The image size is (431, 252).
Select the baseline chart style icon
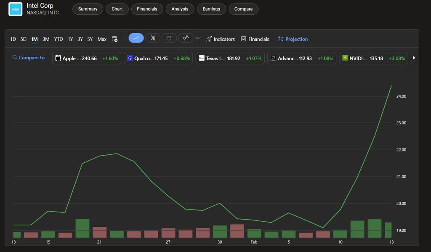tap(185, 38)
